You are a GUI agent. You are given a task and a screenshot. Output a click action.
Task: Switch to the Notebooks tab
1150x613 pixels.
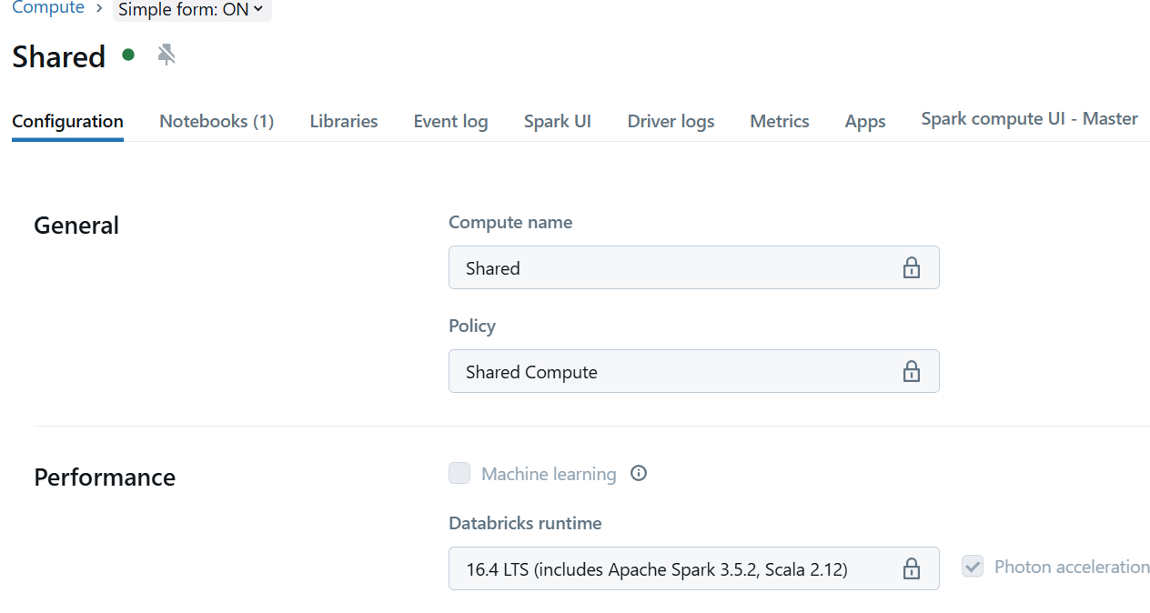point(217,121)
